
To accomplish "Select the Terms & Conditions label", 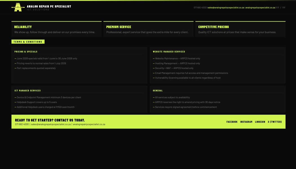I will coord(28,42).
